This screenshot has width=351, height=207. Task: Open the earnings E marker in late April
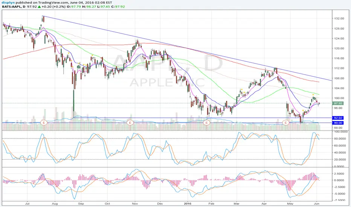tap(285, 123)
